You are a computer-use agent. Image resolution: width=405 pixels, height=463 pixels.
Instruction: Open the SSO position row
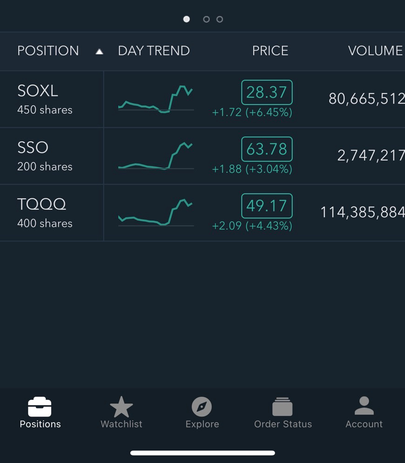click(45, 156)
